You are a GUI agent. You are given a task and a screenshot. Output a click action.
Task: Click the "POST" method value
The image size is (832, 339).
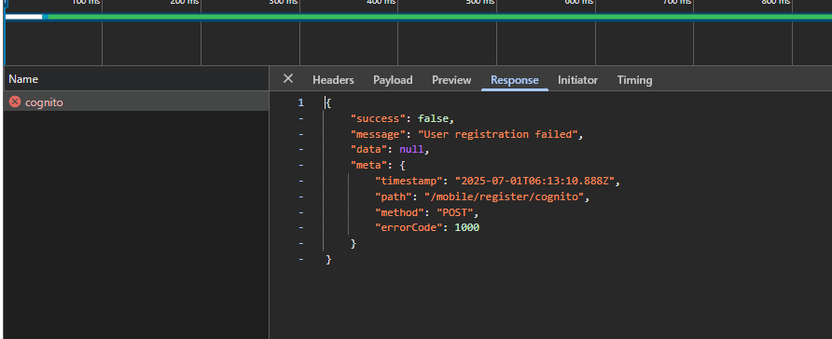pyautogui.click(x=454, y=212)
